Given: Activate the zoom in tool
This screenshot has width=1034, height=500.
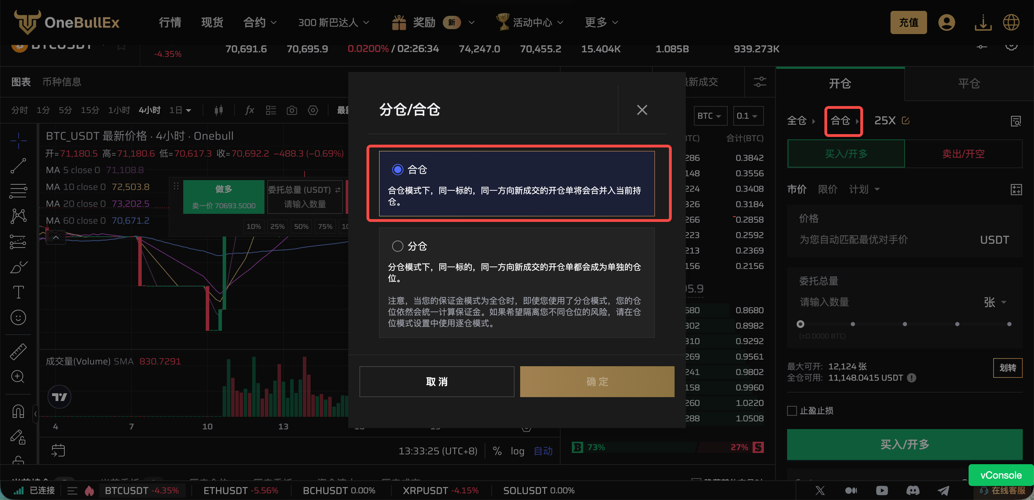Looking at the screenshot, I should 18,377.
